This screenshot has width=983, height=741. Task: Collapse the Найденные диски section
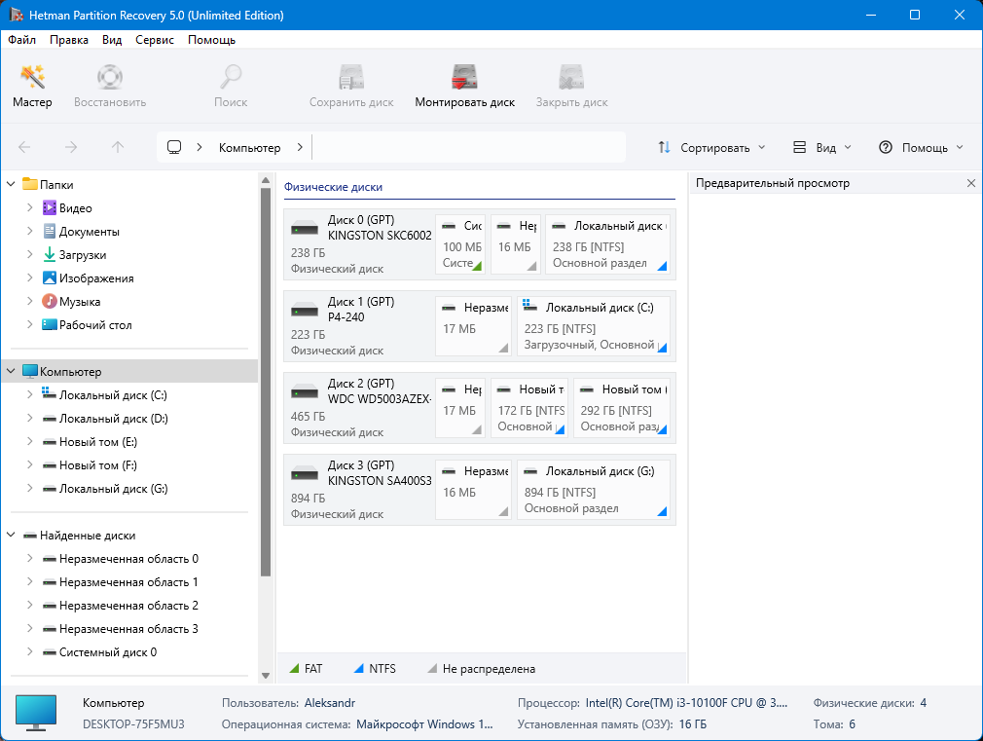(12, 536)
